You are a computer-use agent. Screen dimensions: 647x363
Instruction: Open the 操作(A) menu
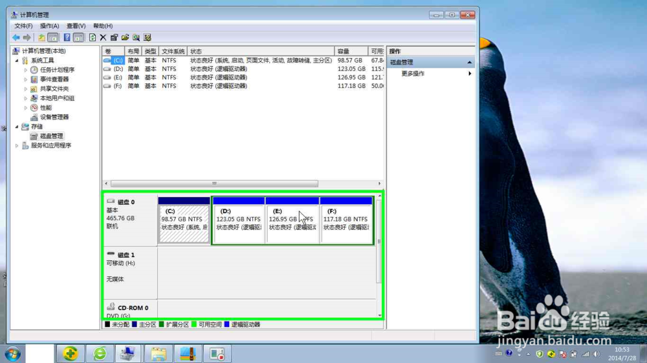tap(50, 26)
